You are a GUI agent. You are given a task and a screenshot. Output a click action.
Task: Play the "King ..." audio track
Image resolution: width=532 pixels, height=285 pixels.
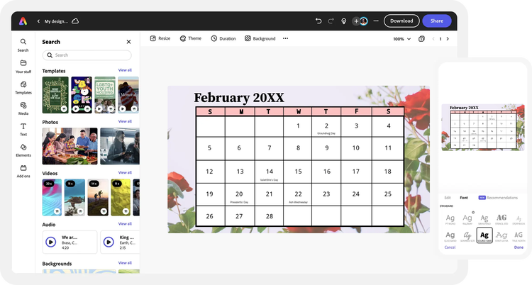[x=109, y=242]
